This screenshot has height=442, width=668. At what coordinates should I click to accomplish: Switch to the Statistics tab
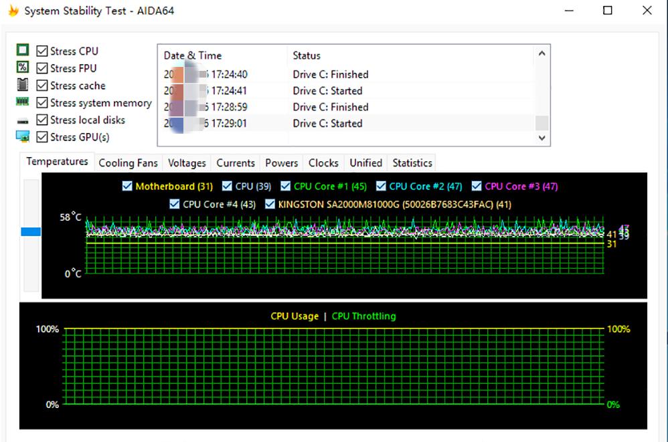click(x=412, y=162)
